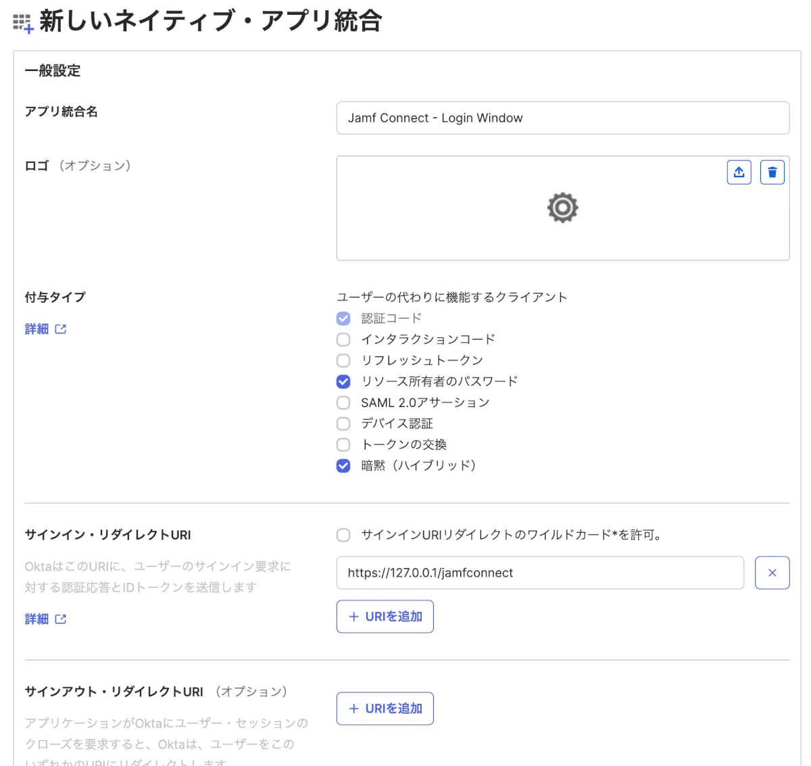Enable SAML 2.0アサーション grant type
The image size is (811, 766).
point(343,403)
